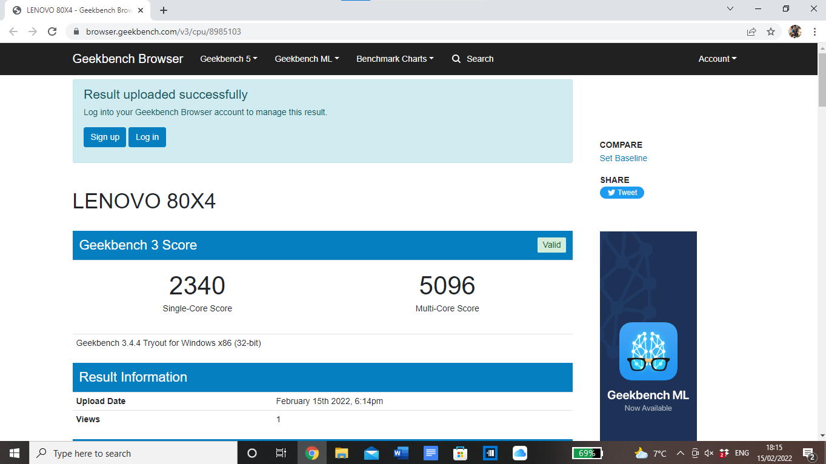Open the clock showing 18:15
The height and width of the screenshot is (464, 826).
[774, 452]
